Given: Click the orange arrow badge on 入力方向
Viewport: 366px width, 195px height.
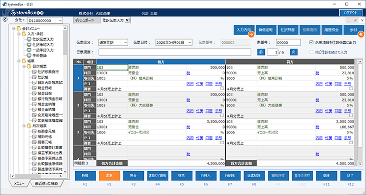Looking at the screenshot, I should click(x=251, y=35).
